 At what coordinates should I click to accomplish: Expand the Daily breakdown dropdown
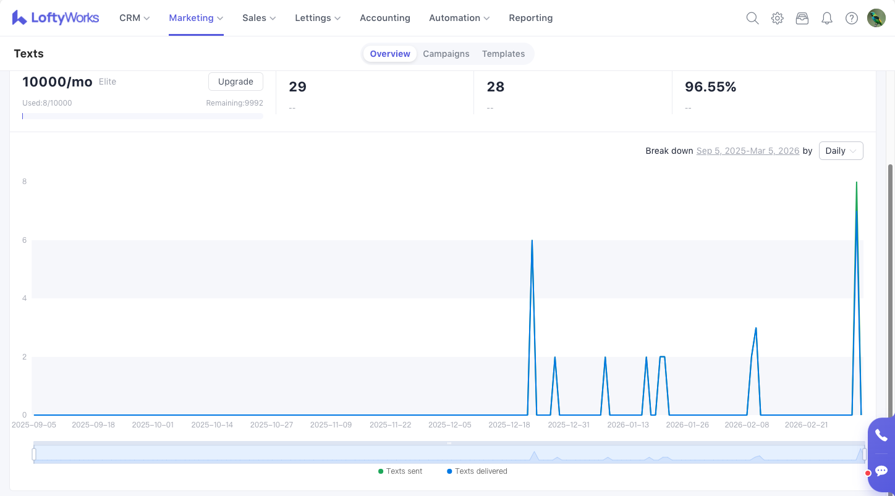click(841, 151)
